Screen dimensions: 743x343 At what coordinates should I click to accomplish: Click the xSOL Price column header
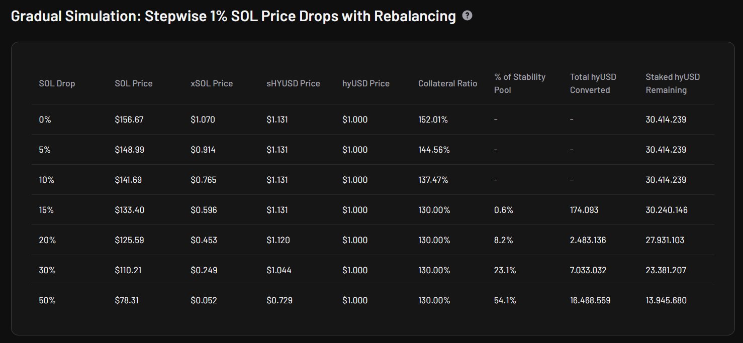pos(212,83)
